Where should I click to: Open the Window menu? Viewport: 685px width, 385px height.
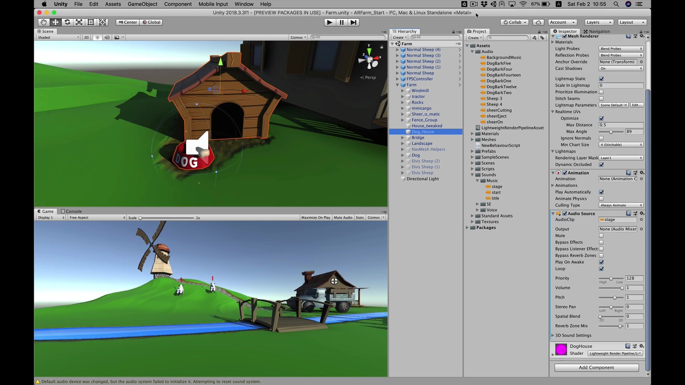pyautogui.click(x=244, y=4)
